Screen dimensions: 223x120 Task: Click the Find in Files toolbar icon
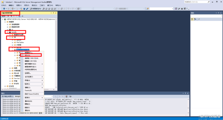coord(147,9)
